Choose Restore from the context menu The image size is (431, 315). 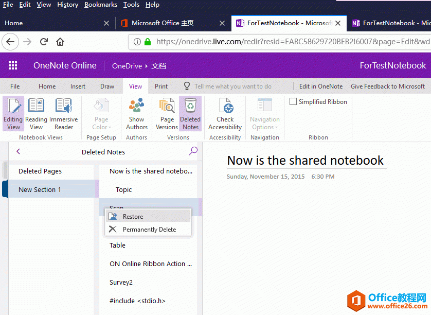click(133, 216)
